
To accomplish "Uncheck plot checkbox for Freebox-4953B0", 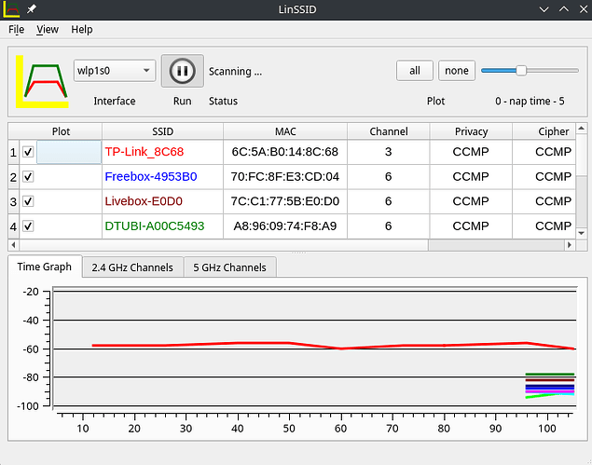I will point(28,177).
